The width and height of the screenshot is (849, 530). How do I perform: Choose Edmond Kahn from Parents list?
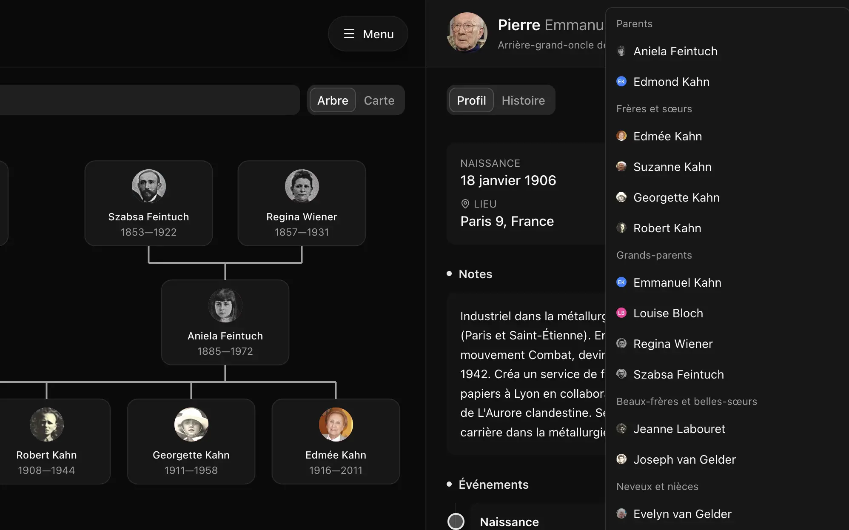coord(671,82)
